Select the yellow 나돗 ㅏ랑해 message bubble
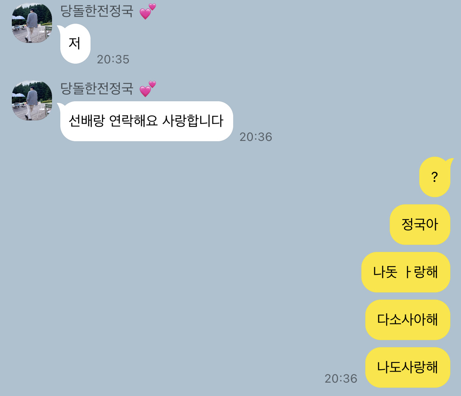461x396 pixels. 406,272
